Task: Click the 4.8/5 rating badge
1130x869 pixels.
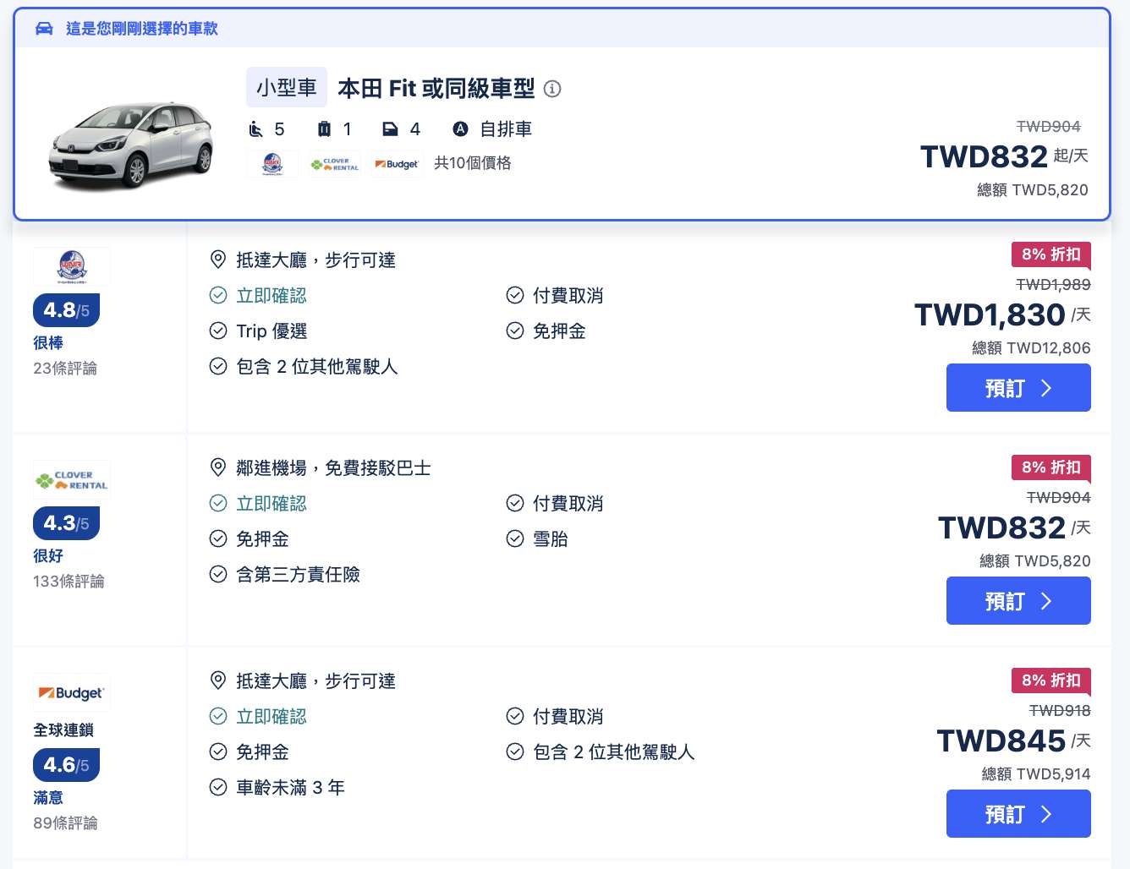Action: (66, 310)
